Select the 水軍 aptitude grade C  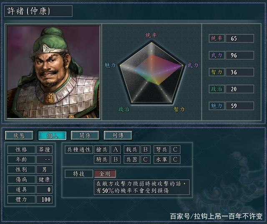tap(175, 160)
